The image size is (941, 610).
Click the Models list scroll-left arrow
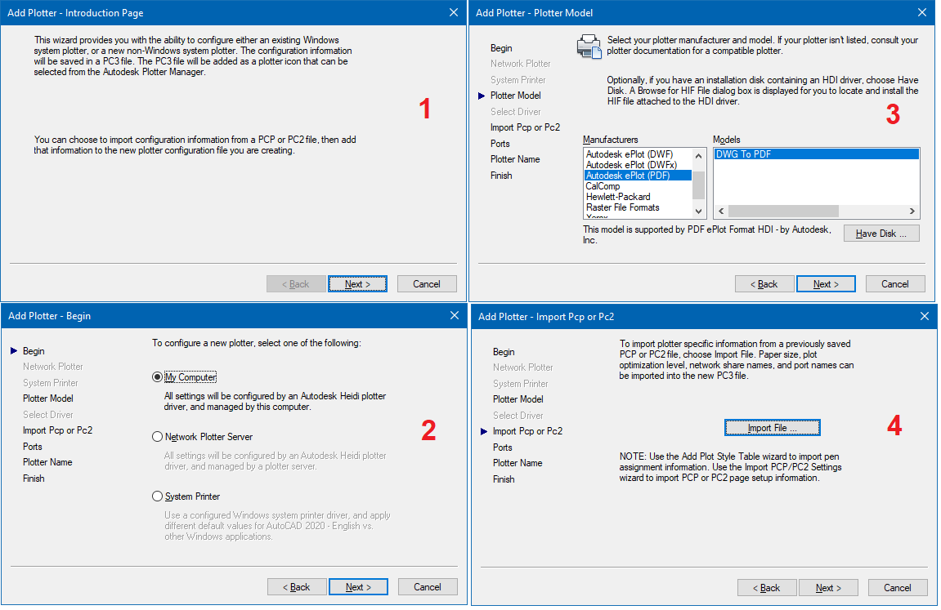pos(721,211)
